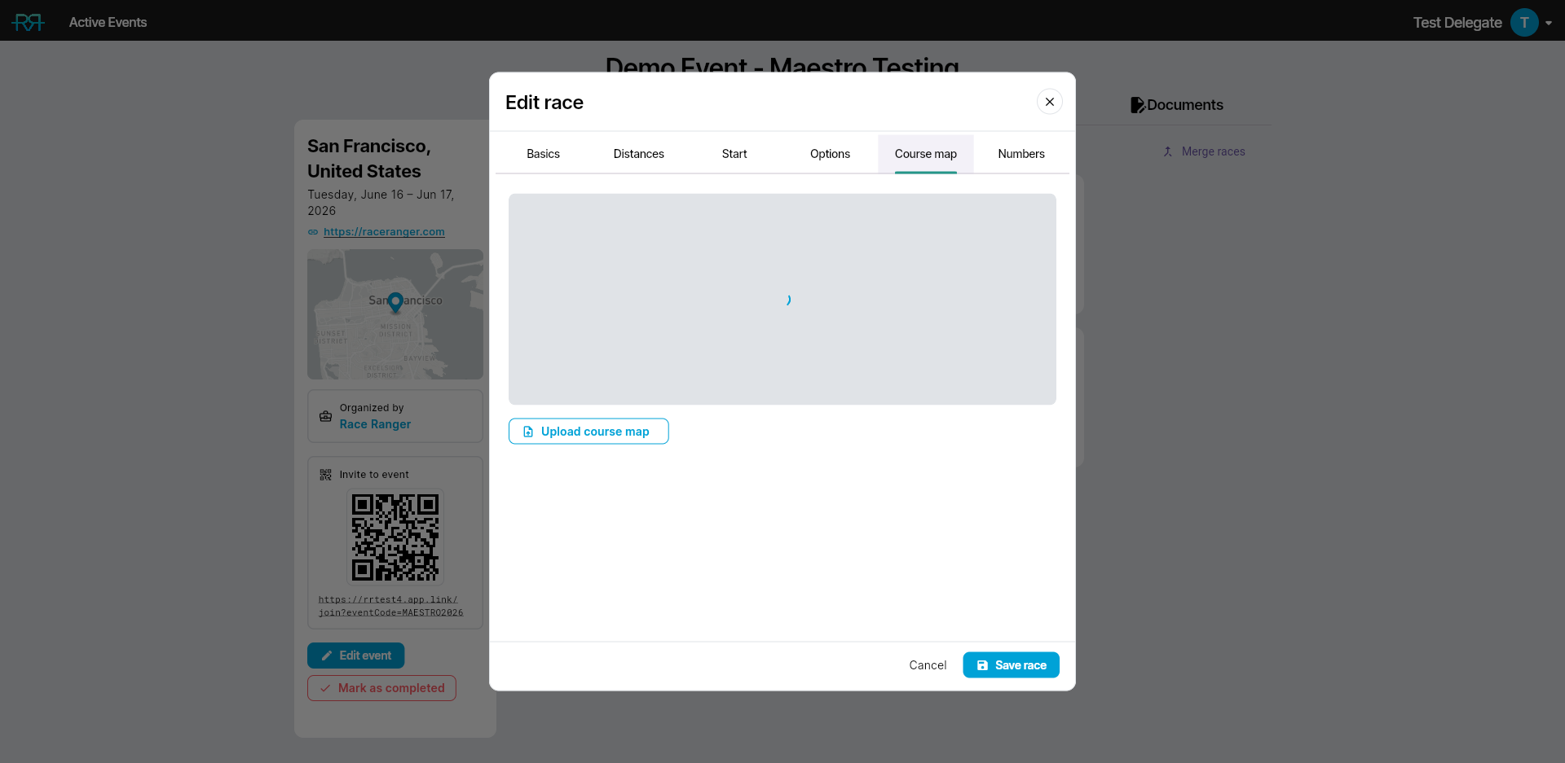Save the race
This screenshot has width=1565, height=763.
point(1011,665)
